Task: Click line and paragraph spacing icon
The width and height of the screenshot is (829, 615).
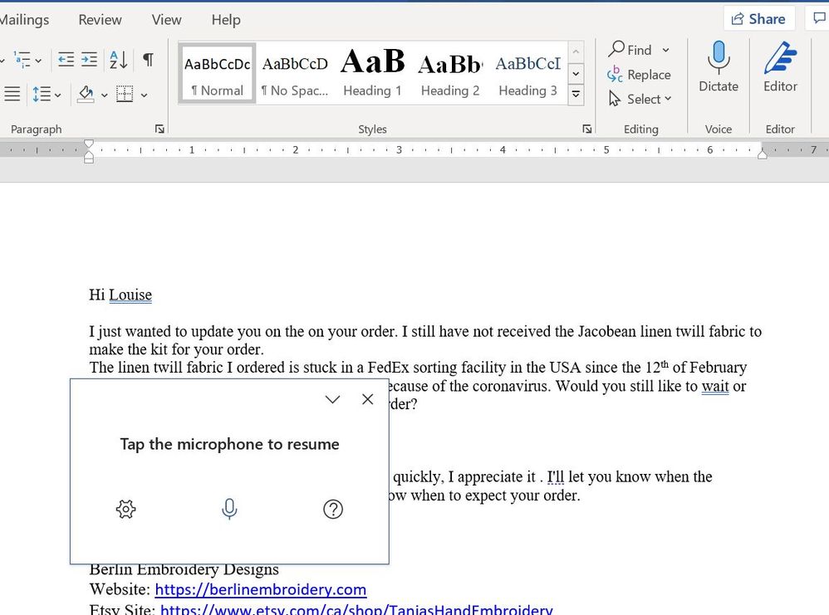Action: coord(42,94)
